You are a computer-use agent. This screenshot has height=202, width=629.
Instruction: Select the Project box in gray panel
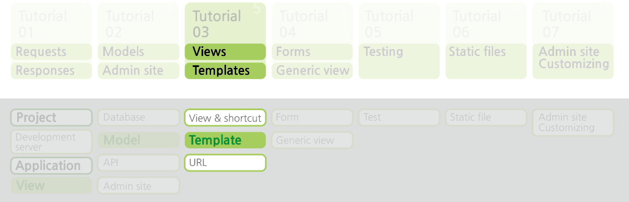pos(51,117)
